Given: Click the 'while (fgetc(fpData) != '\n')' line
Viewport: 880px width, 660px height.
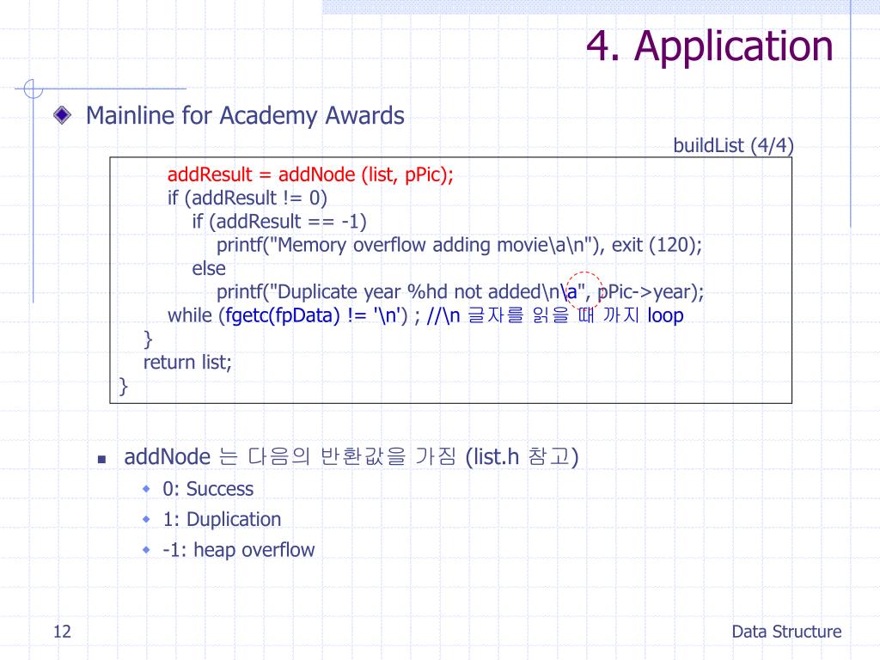Looking at the screenshot, I should [425, 315].
